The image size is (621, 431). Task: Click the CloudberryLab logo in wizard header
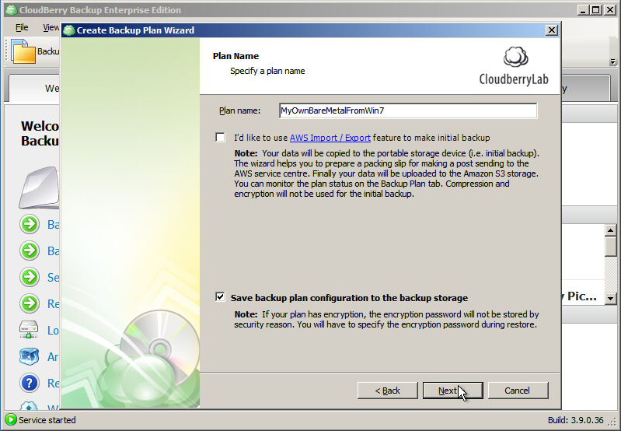514,66
